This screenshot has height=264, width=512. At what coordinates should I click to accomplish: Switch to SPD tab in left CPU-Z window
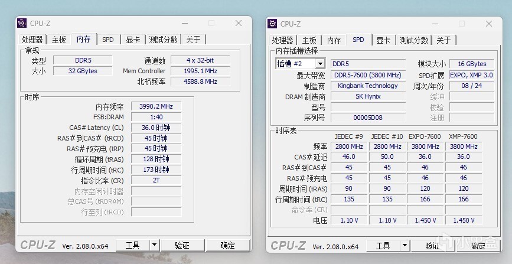(x=108, y=40)
